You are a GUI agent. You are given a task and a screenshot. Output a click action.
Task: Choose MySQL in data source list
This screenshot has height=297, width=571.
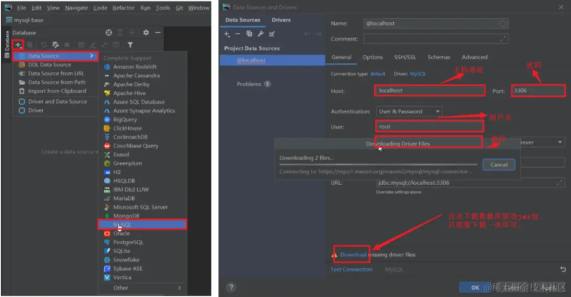(x=142, y=224)
